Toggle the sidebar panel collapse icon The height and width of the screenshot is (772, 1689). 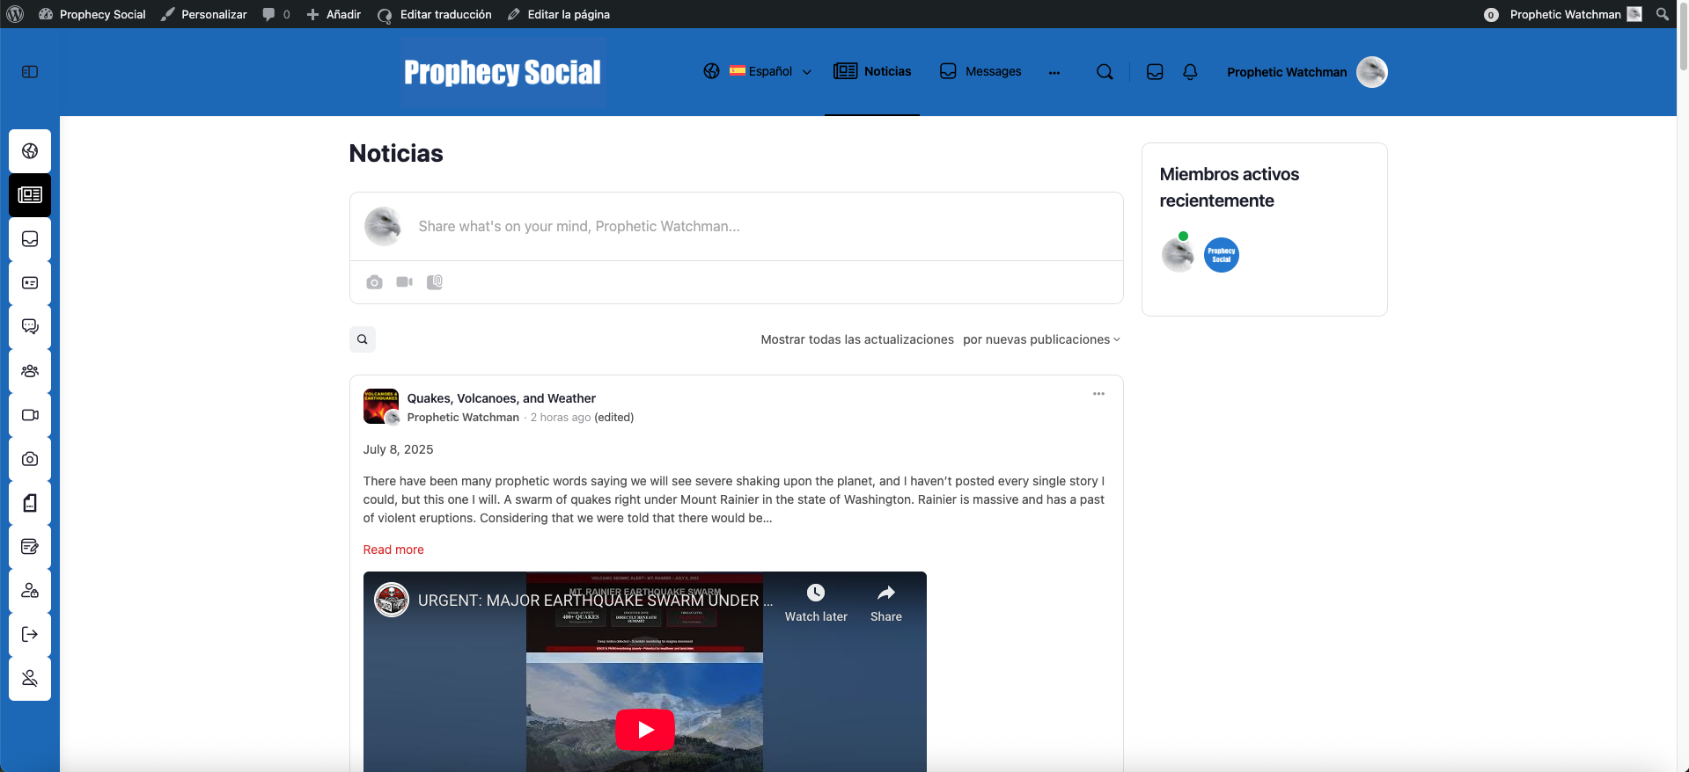point(30,72)
